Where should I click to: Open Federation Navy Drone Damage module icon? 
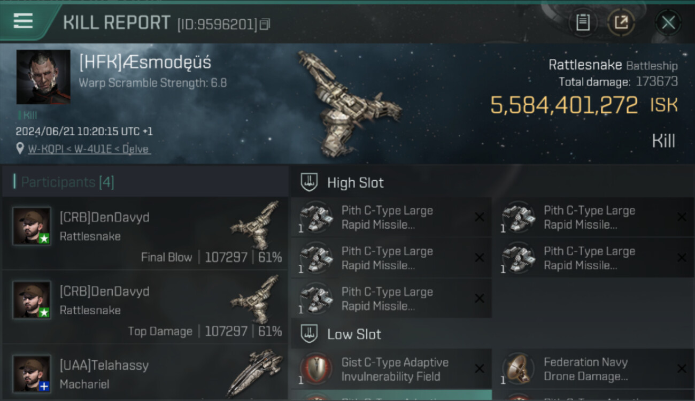518,369
